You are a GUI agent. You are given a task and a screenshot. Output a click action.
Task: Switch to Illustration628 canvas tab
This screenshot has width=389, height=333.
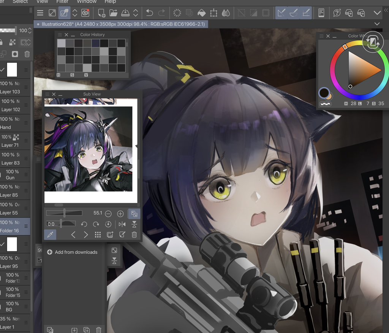pos(121,24)
